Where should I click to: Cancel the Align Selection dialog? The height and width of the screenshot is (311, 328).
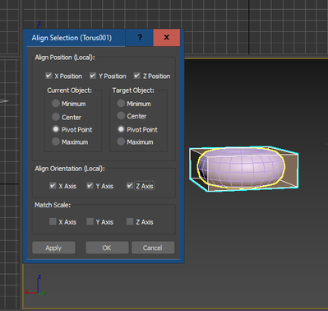coord(153,248)
